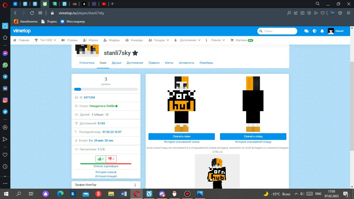The width and height of the screenshot is (354, 199).
Task: Click the level progress bar
Action: (x=106, y=89)
